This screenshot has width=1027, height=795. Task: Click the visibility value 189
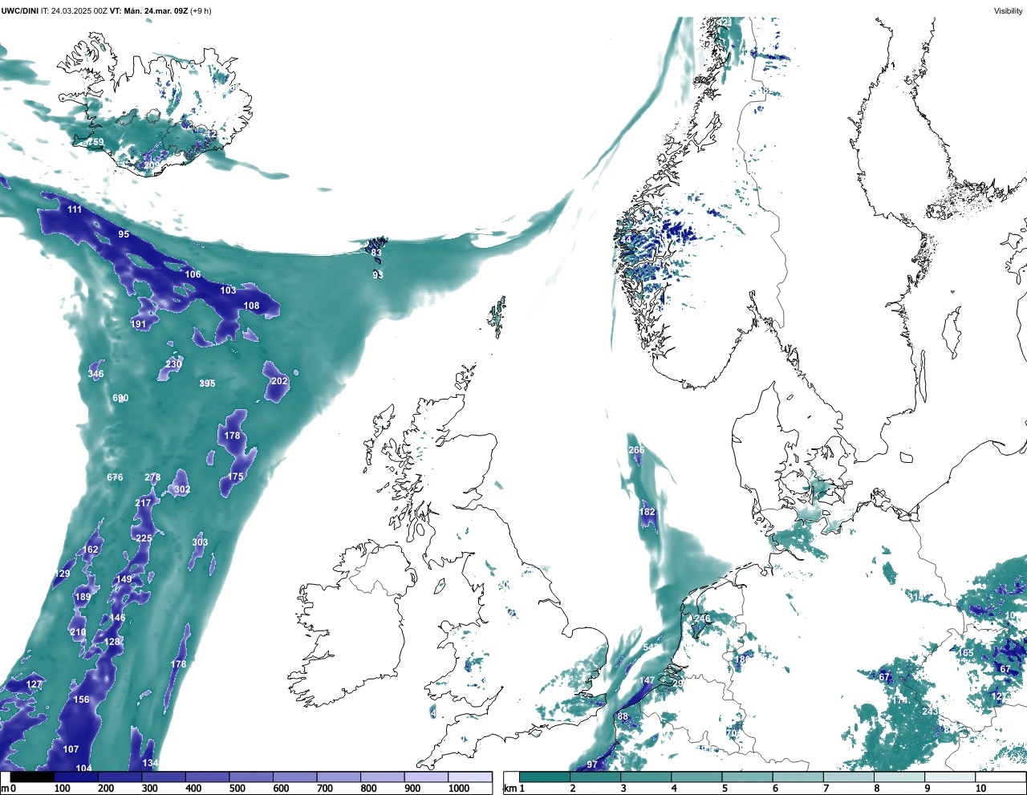83,597
